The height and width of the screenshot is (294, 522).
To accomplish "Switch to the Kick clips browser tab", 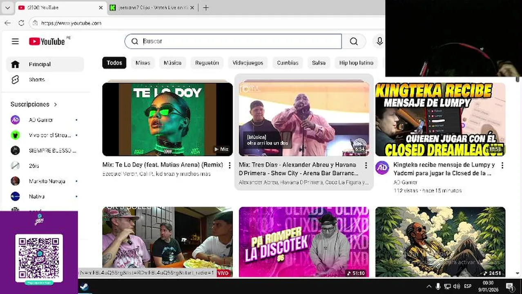I will [152, 8].
